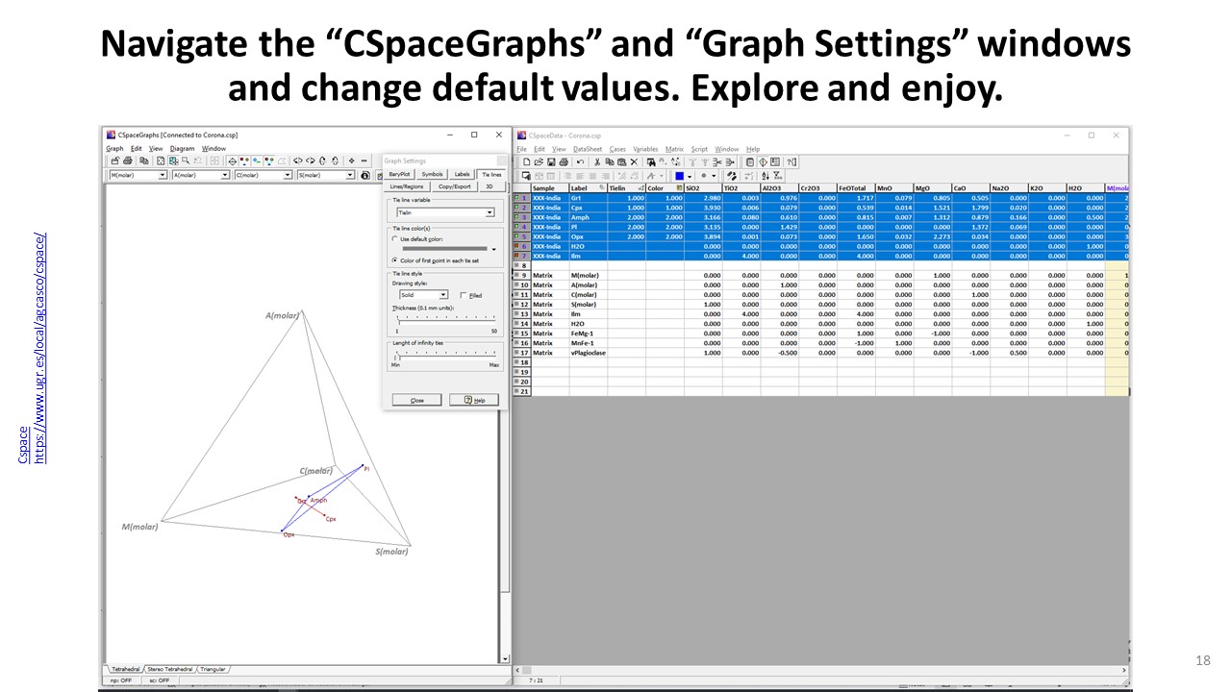This screenshot has height=692, width=1231.
Task: Click the zoom magnifier icon in CSpaceGraphs
Action: [187, 161]
